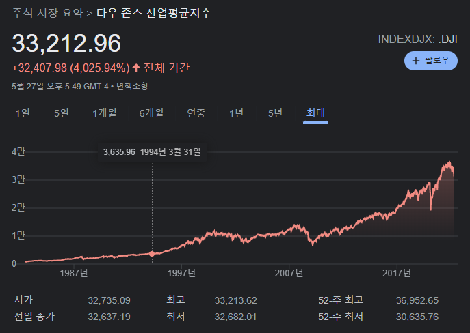Click the 다우 존스 산업평균지수 title

coord(154,13)
